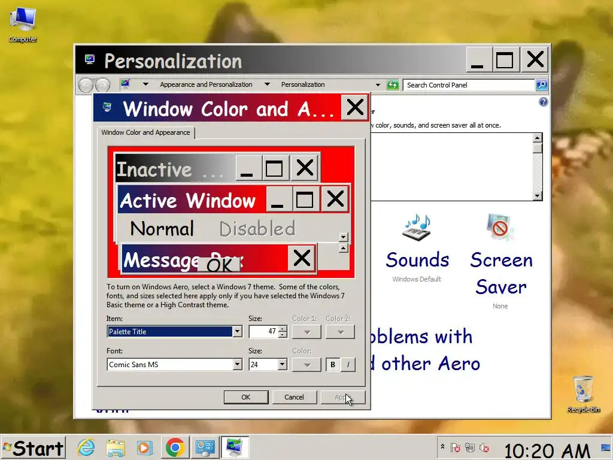Focus the Search Control Panel field

[x=469, y=85]
